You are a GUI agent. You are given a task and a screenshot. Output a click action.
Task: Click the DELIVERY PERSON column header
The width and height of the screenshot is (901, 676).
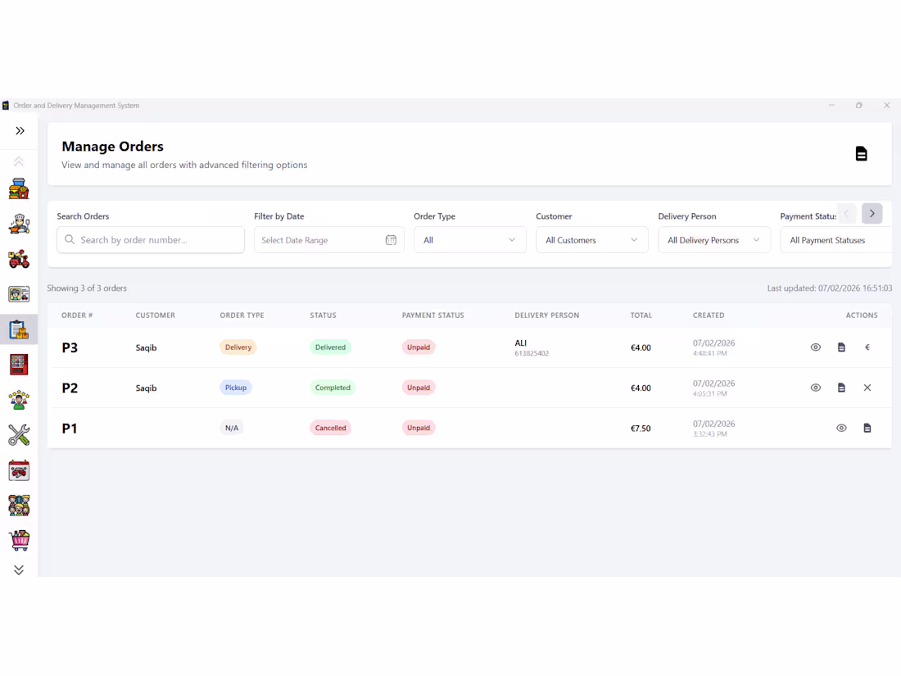pos(546,315)
